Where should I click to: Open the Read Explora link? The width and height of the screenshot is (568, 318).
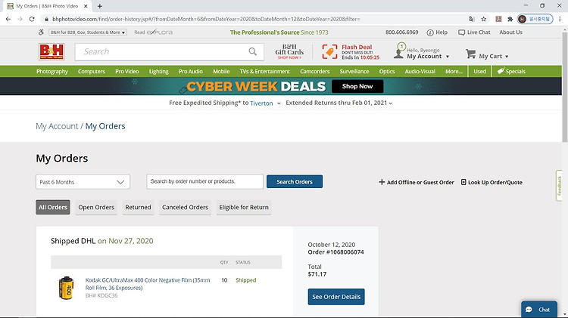click(x=153, y=32)
